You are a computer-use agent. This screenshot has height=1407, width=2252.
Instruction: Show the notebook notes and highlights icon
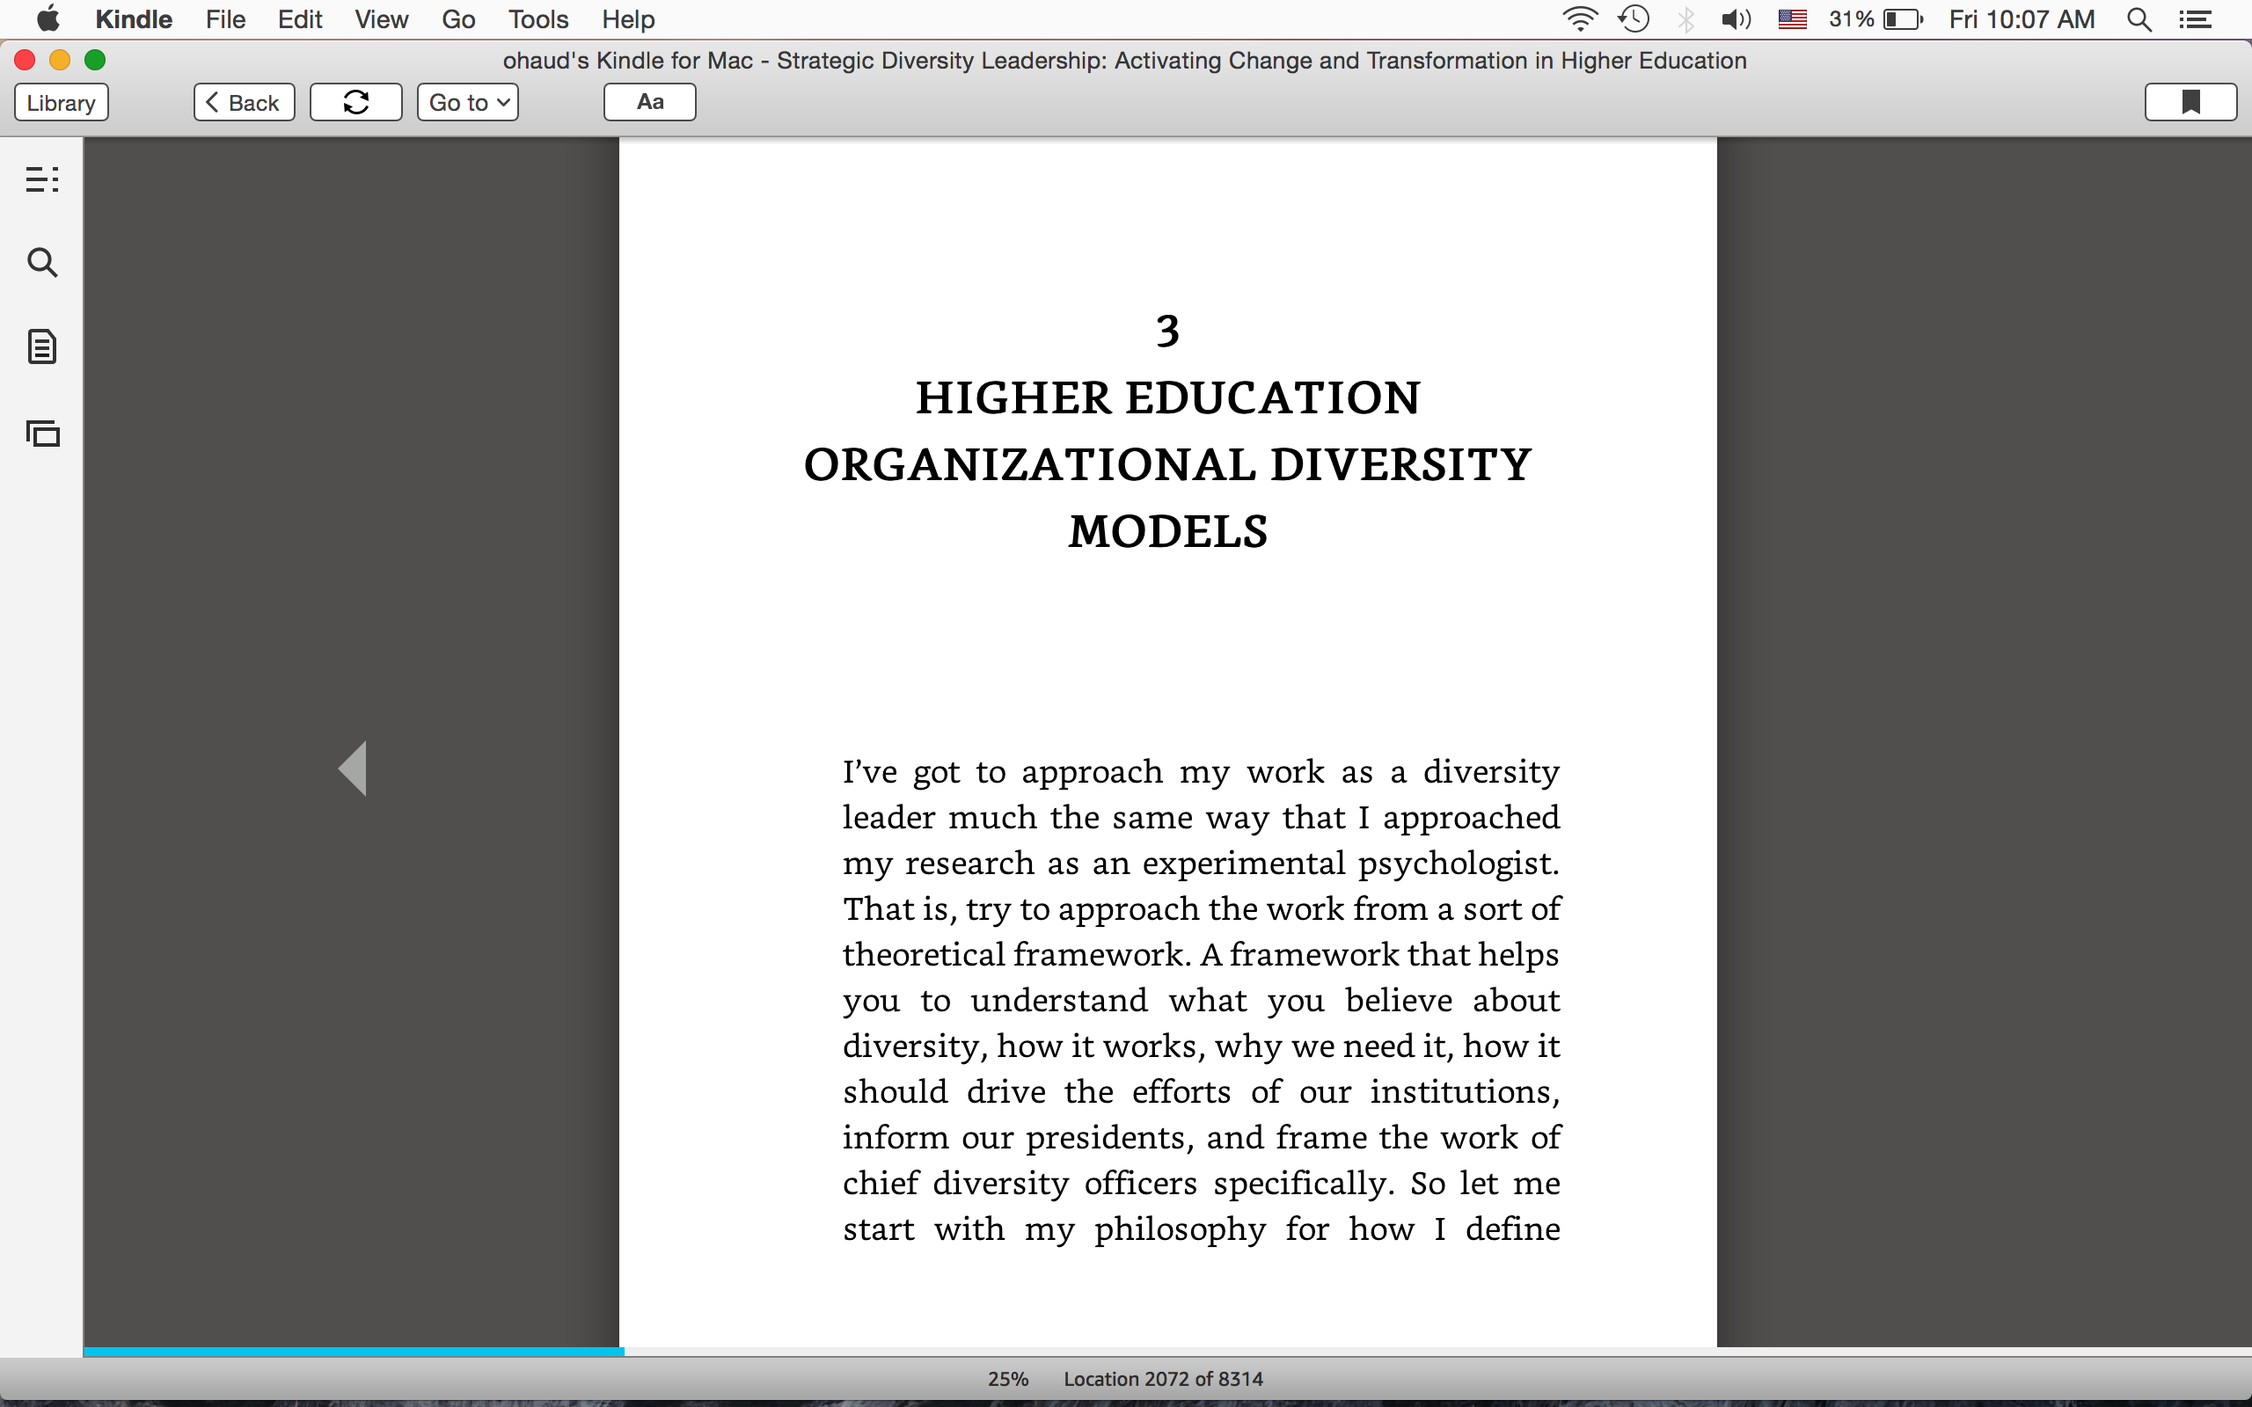pos(42,347)
